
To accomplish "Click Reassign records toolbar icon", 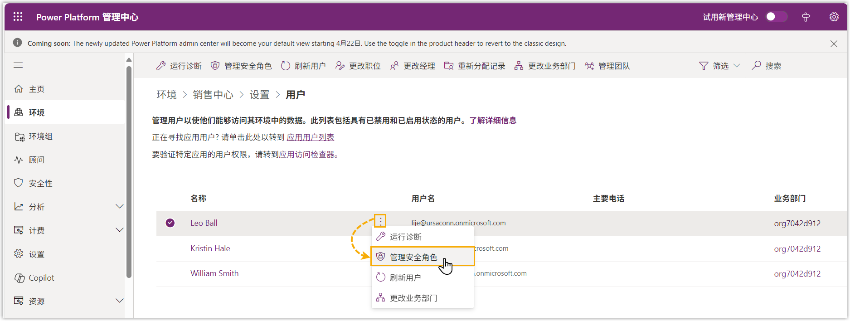I will (449, 66).
